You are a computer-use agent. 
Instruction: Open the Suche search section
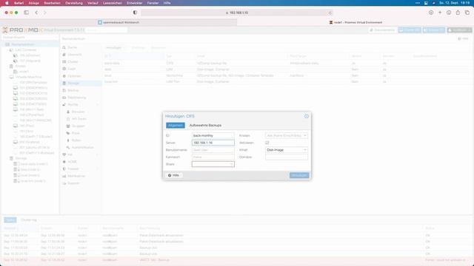click(x=72, y=47)
